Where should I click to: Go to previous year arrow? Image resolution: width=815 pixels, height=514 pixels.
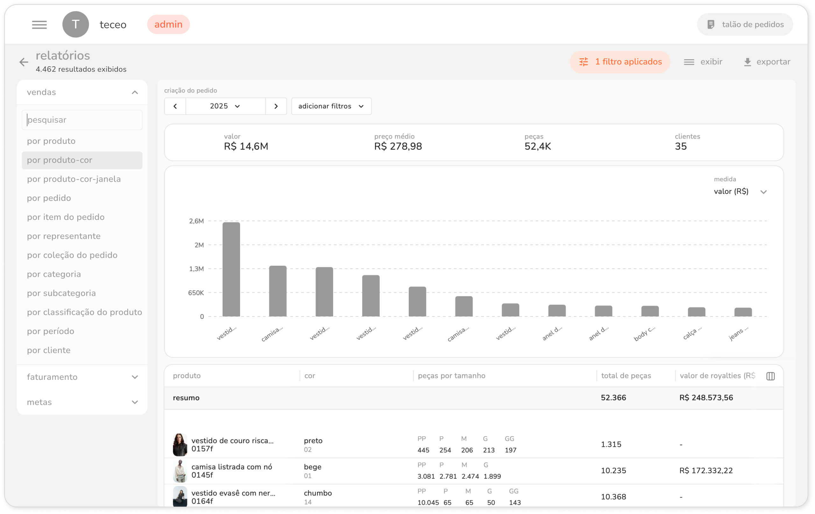(x=175, y=106)
